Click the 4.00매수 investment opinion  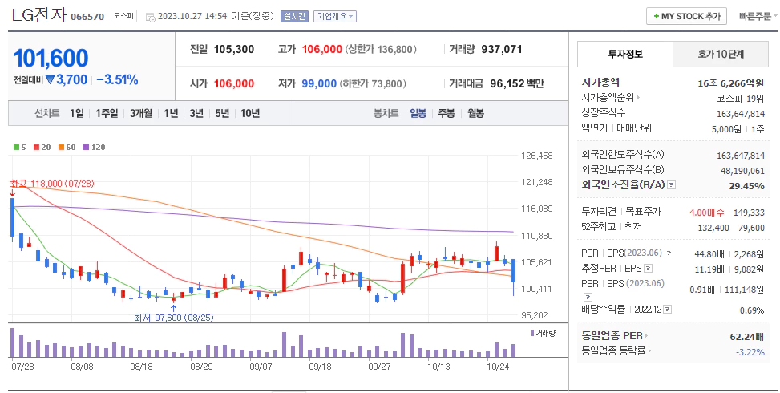coord(707,213)
